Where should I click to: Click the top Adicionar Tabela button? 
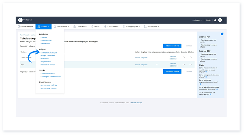coord(172,46)
